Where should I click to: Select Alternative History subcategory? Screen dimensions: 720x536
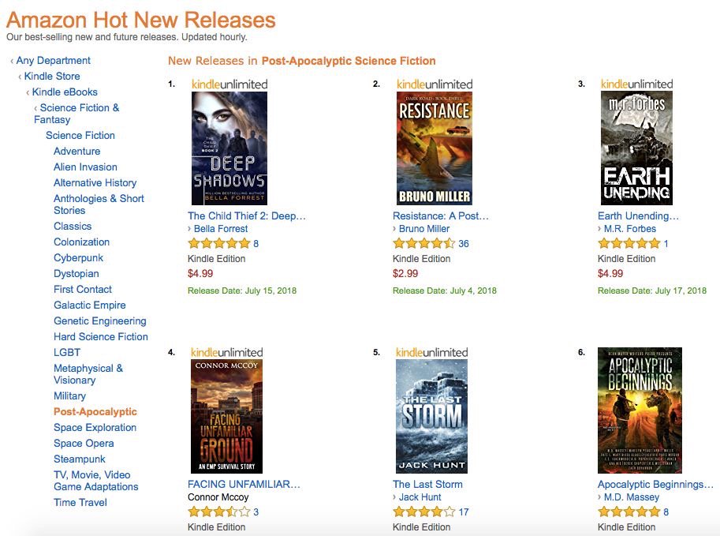pos(95,182)
